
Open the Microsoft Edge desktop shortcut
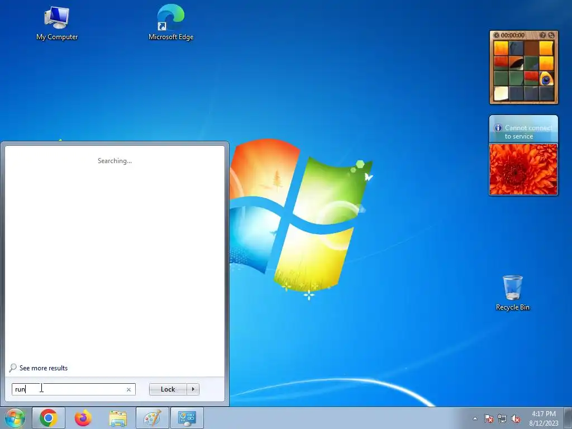coord(171,22)
